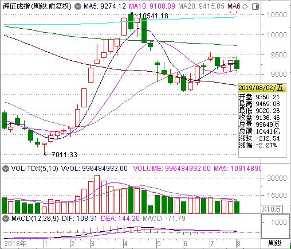The width and height of the screenshot is (291, 249).
Task: Click the 总量:99649万 info row
Action: tap(259, 124)
